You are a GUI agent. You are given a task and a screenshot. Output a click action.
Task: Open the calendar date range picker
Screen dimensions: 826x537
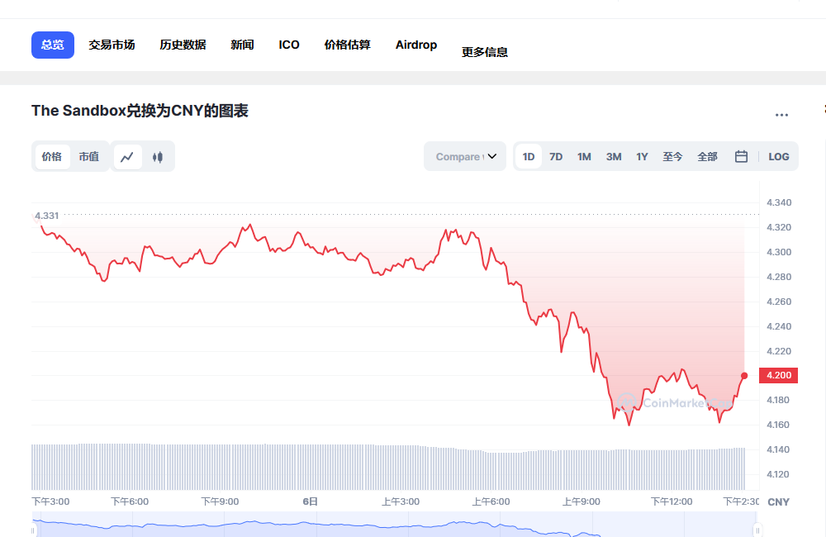[x=741, y=156]
